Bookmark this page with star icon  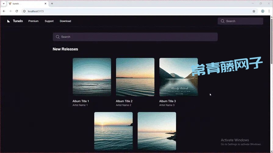tap(254, 11)
